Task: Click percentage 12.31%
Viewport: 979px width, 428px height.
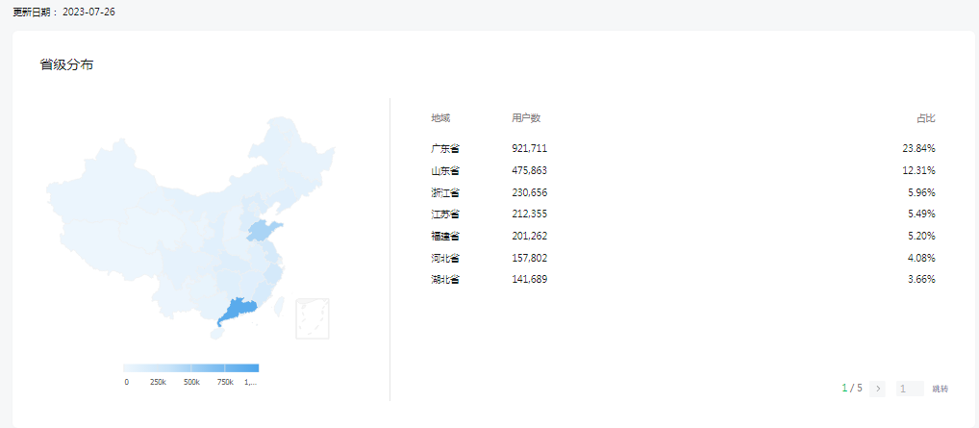Action: (x=919, y=170)
